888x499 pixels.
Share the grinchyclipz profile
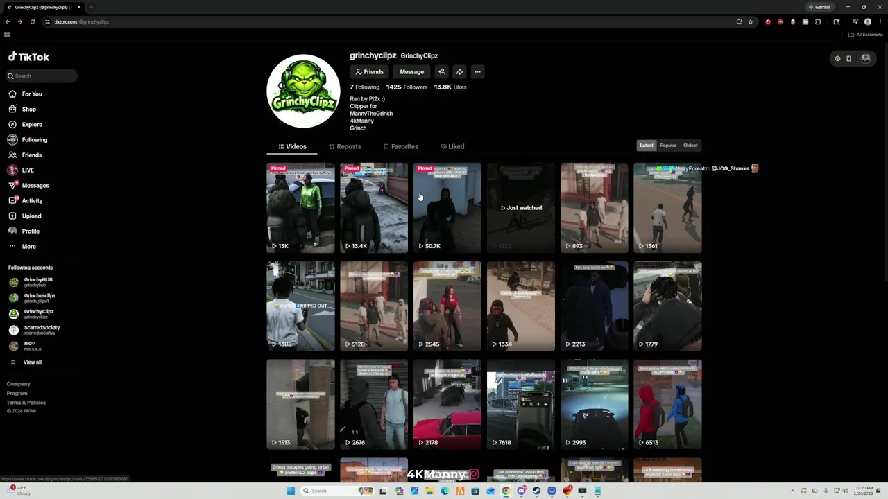459,72
